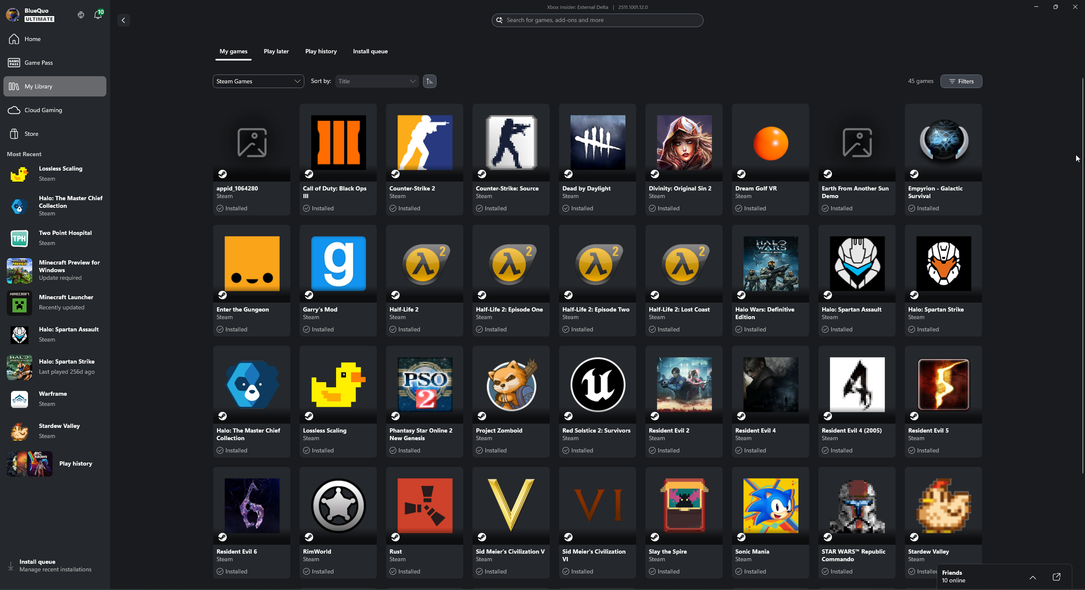Switch to the Play later tab
Screen dimensions: 1085x590
point(276,51)
